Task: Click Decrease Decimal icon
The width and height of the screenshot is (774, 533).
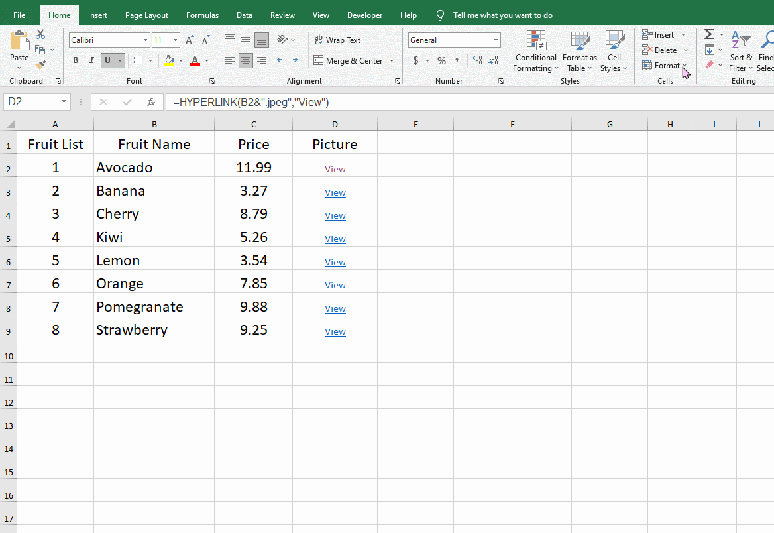Action: click(494, 60)
